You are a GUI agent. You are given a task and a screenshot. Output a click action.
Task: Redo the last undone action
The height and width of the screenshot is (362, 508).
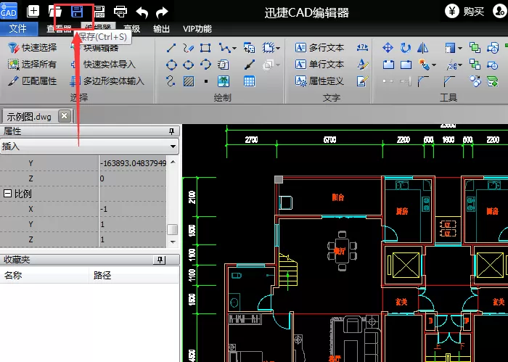[162, 12]
